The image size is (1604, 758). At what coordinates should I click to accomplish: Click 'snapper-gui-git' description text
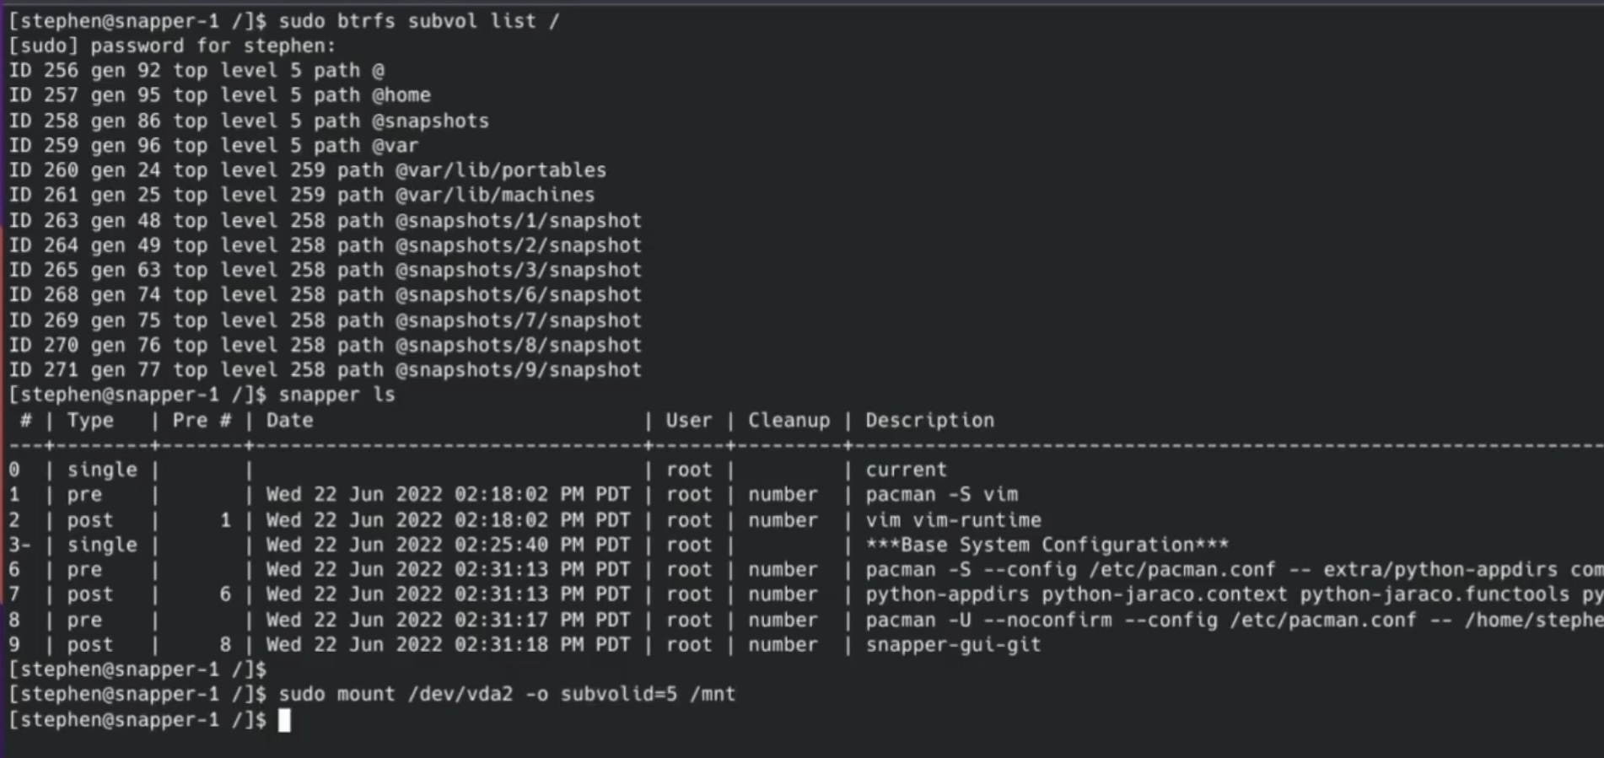953,645
